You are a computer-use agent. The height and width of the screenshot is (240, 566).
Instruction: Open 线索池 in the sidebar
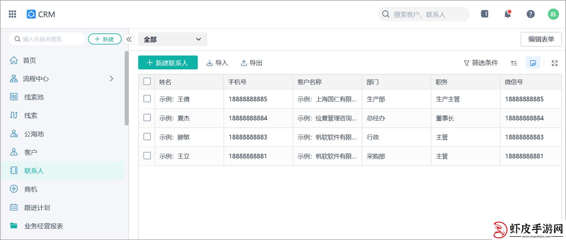(34, 97)
